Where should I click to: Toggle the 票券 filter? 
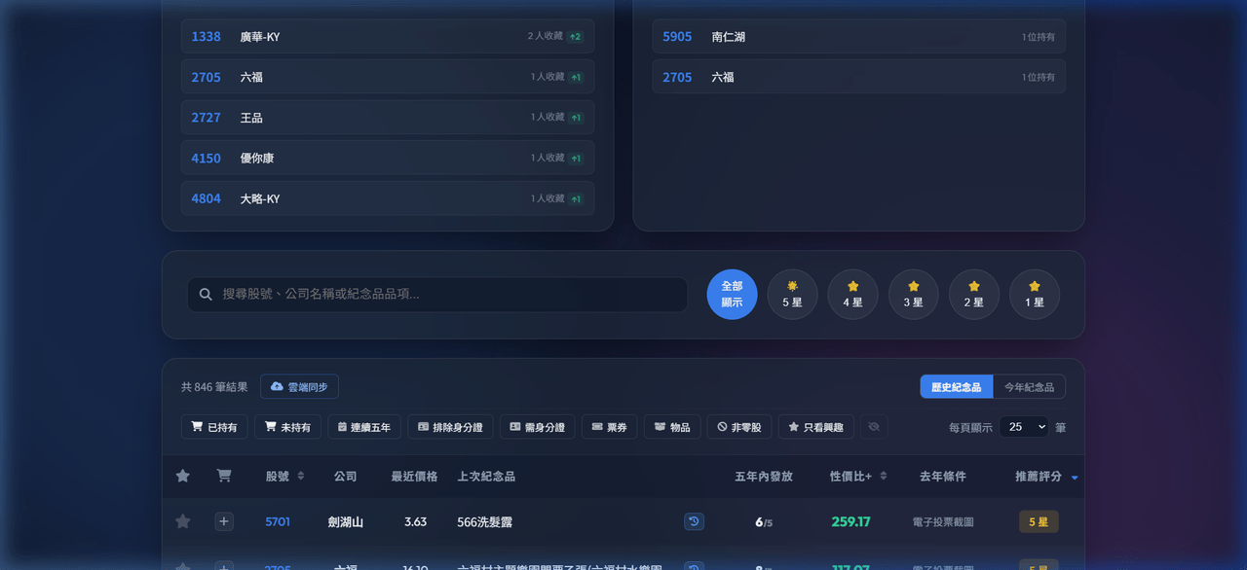pos(610,427)
